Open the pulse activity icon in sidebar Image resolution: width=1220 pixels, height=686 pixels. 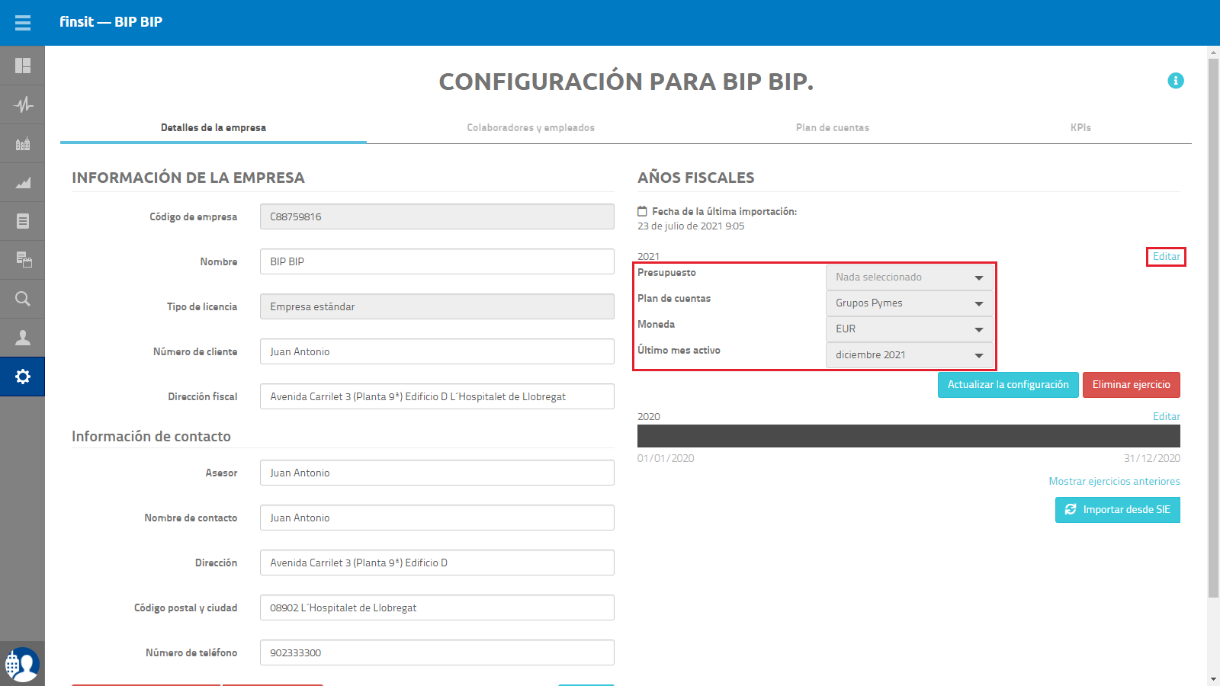[23, 104]
